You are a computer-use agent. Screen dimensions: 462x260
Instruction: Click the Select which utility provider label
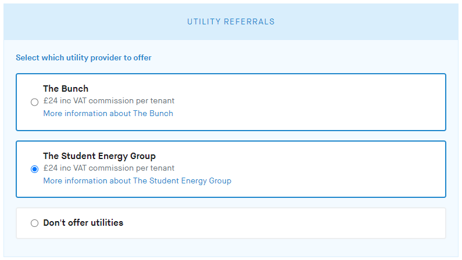point(84,58)
